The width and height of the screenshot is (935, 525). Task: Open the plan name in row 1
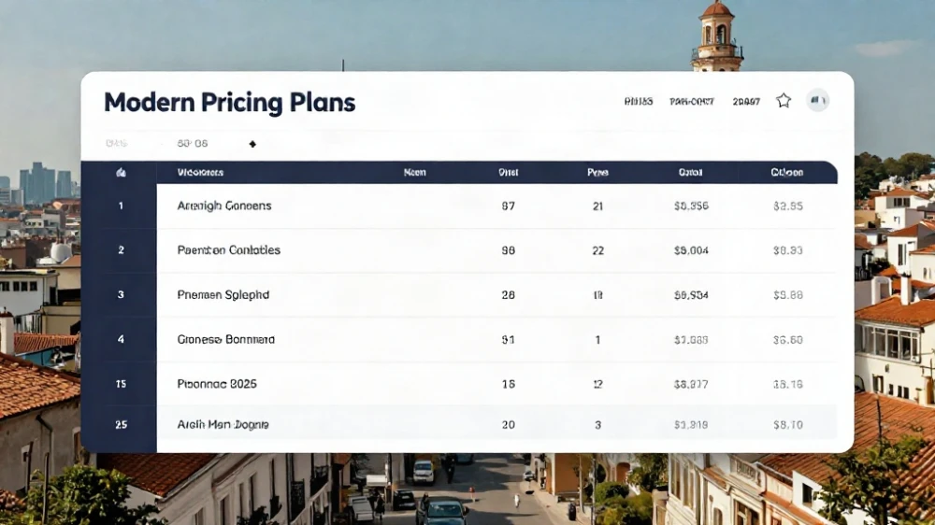(x=224, y=206)
